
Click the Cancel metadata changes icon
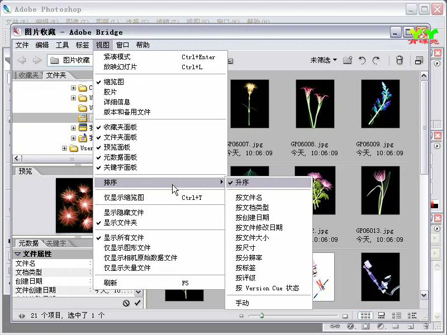(x=126, y=303)
